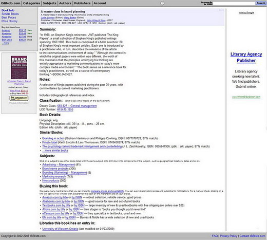Image resolution: width=267 pixels, height=240 pixels.
Task: Open psychology behind trademark infringement link
Action: (82, 146)
